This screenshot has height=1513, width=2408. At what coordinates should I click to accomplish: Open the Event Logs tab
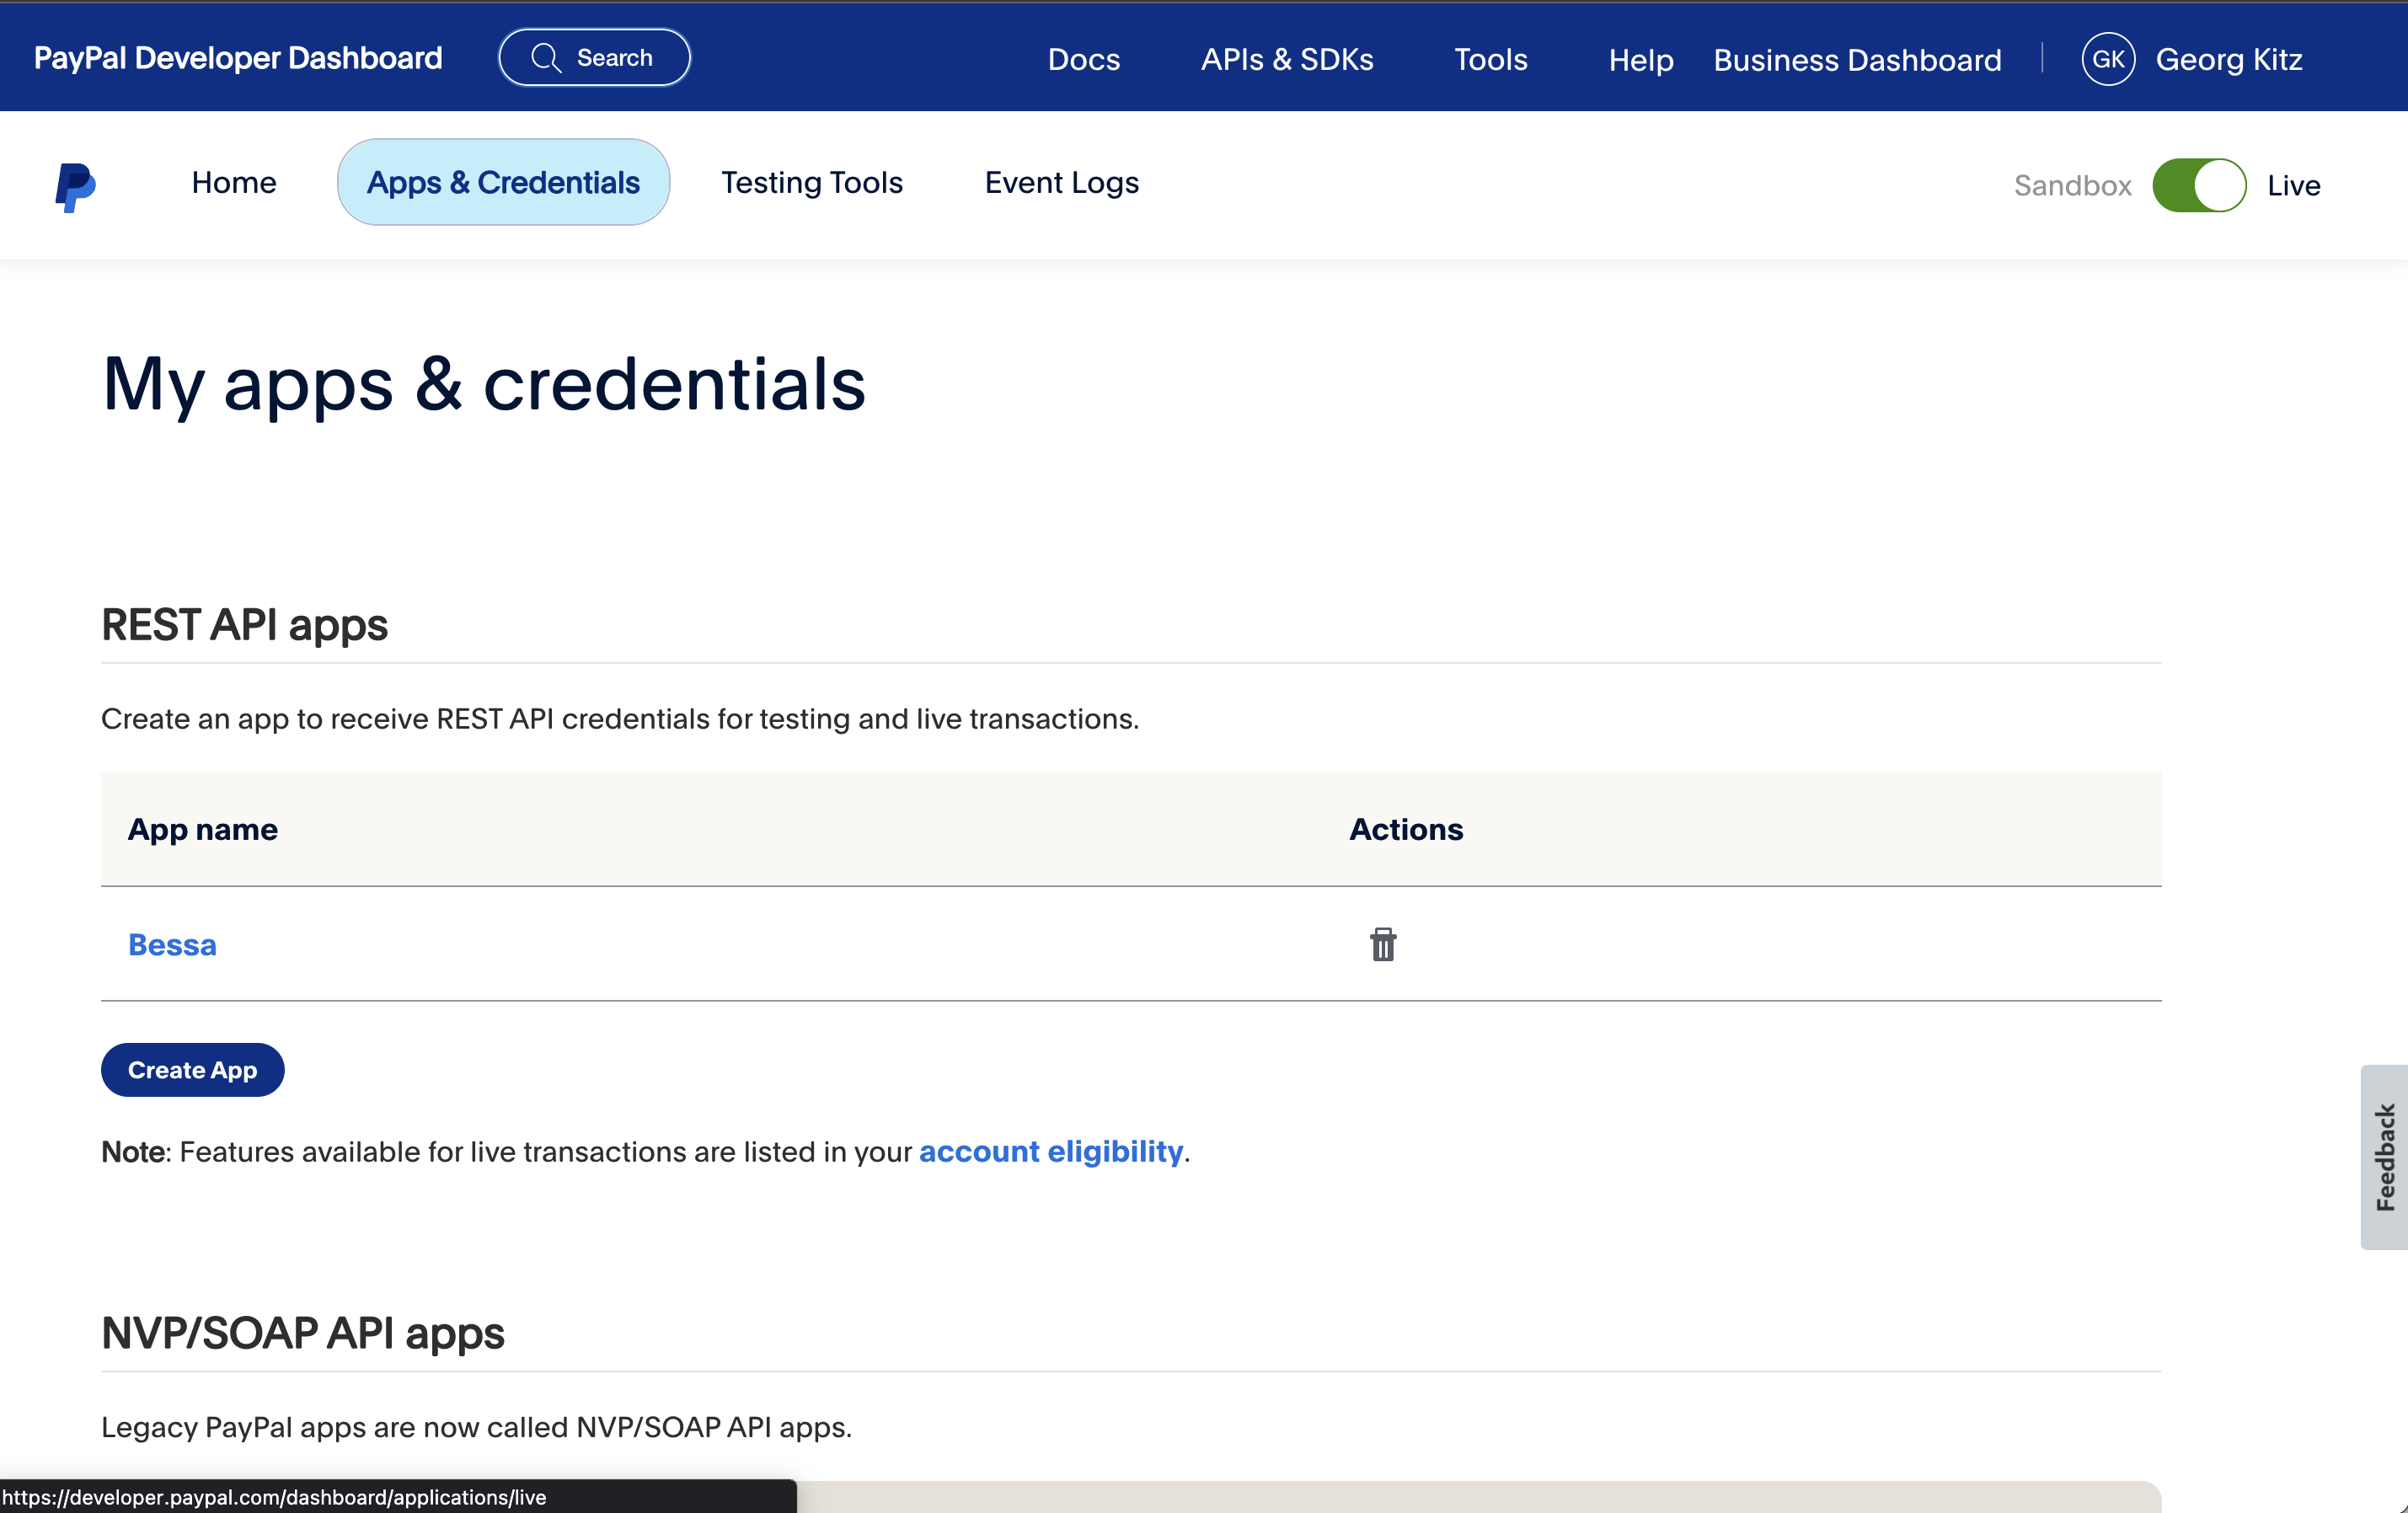1061,183
